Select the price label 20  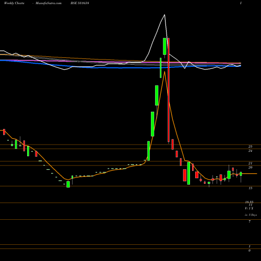250,168
